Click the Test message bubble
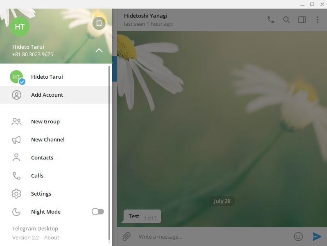The height and width of the screenshot is (246, 327). pos(141,216)
